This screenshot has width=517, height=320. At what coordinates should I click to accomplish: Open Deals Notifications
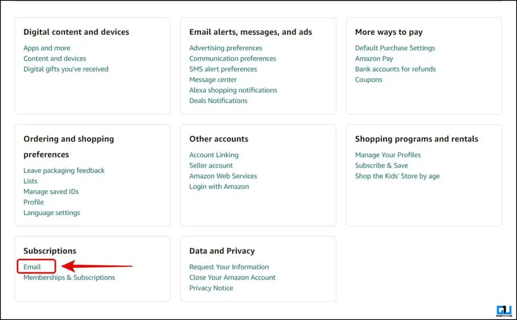point(218,101)
